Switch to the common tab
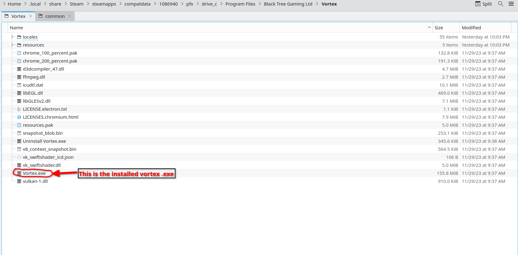The height and width of the screenshot is (255, 518). click(x=55, y=16)
